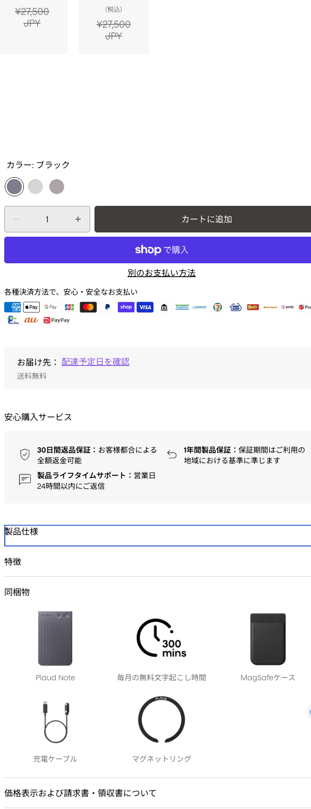This screenshot has width=311, height=809.
Task: Click the Shop Pay payment badge
Action: click(126, 307)
